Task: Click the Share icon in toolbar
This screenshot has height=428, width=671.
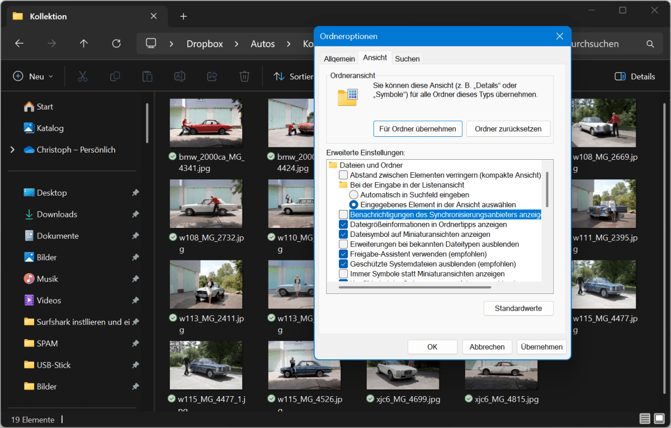Action: tap(212, 77)
